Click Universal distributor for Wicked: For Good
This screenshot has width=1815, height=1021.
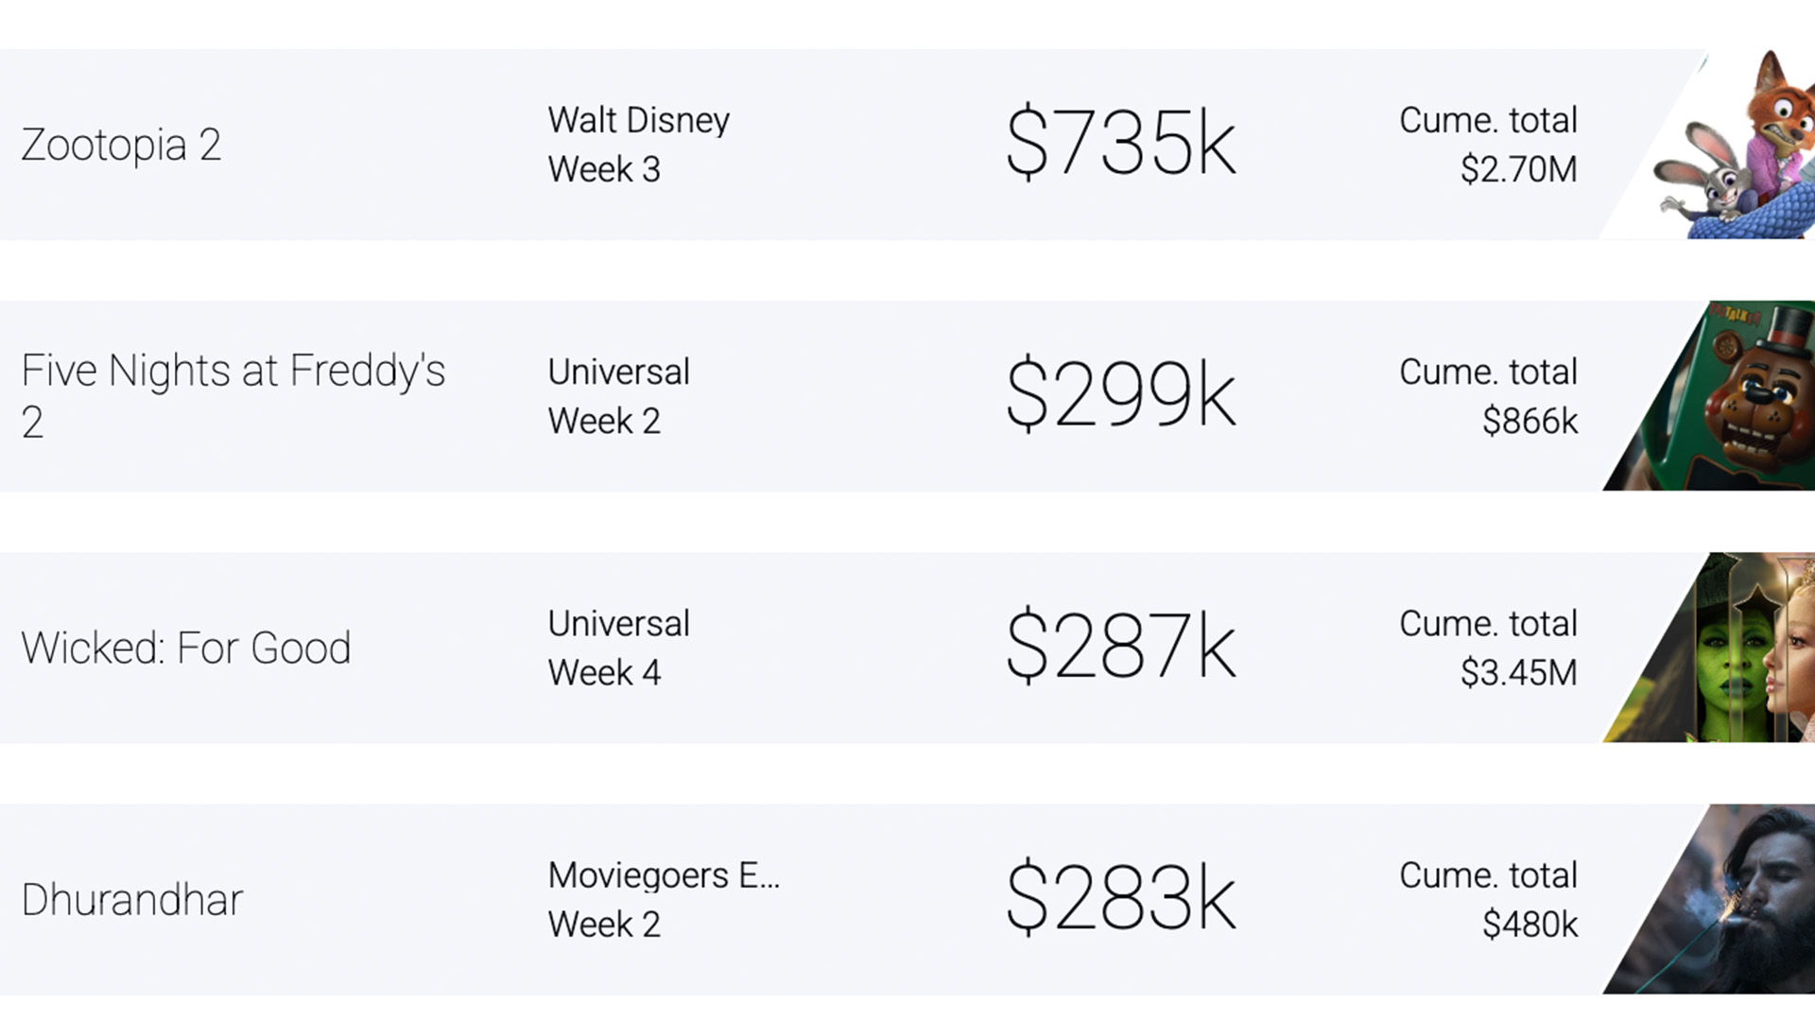619,623
